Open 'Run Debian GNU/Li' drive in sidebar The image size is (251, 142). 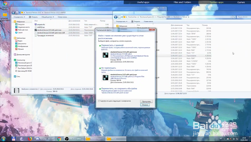coord(25,68)
